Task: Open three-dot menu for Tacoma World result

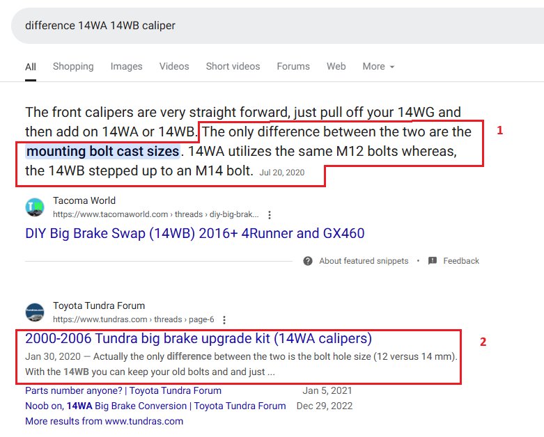Action: coord(270,215)
